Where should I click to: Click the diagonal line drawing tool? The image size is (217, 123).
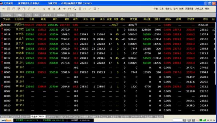[x=90, y=9]
